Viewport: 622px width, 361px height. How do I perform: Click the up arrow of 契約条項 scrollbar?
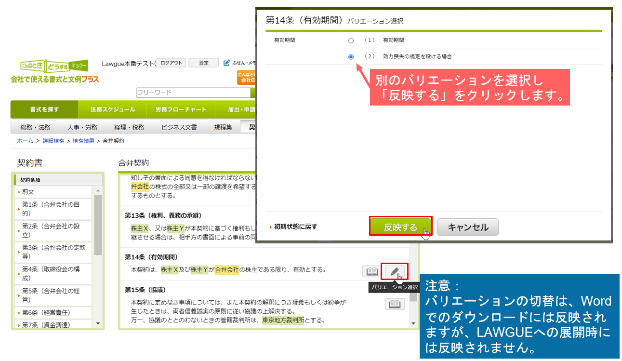tap(98, 191)
